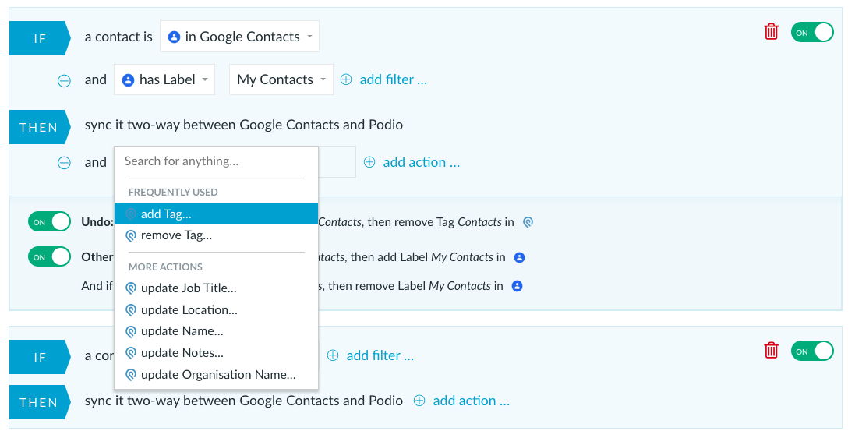The height and width of the screenshot is (438, 855).
Task: Delete the second rule with the red trash icon
Action: (771, 350)
